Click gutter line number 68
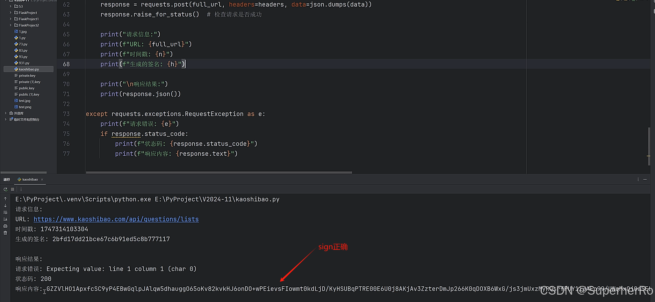 point(66,64)
